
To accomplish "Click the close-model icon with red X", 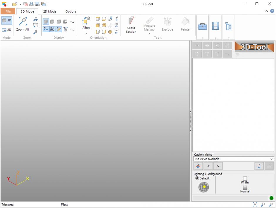I will (26, 4).
